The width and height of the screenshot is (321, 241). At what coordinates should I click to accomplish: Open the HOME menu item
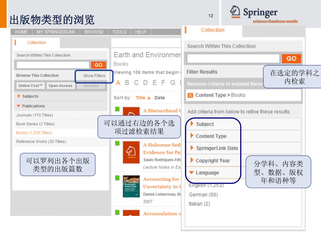(x=21, y=32)
